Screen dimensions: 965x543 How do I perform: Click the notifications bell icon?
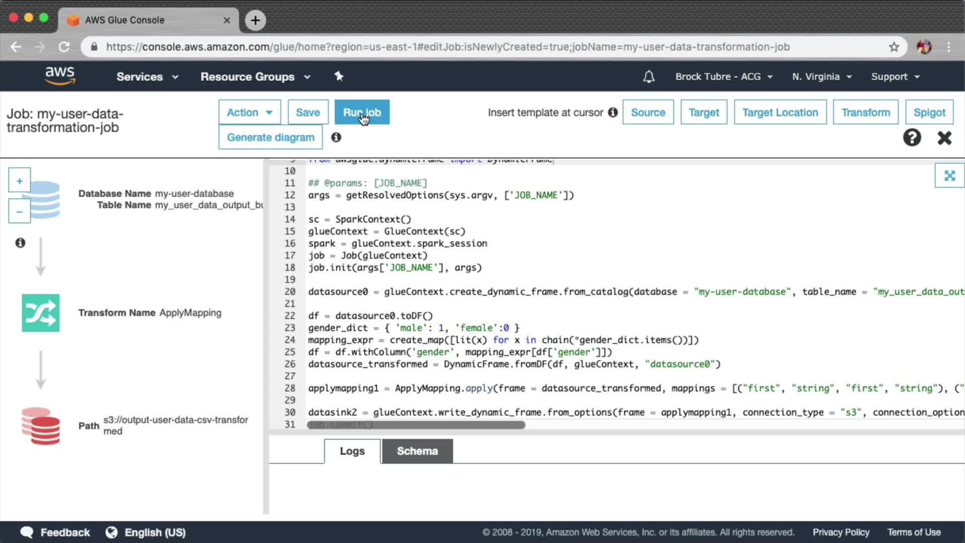(x=649, y=76)
